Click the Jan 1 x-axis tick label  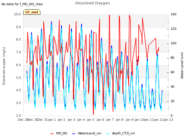(x=52, y=120)
